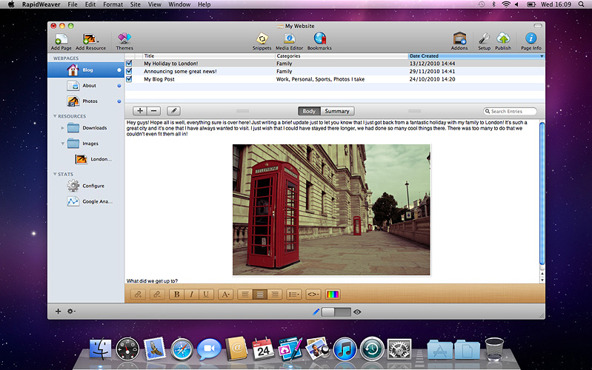Viewport: 592px width, 370px height.
Task: Open the Format menu
Action: [x=113, y=4]
